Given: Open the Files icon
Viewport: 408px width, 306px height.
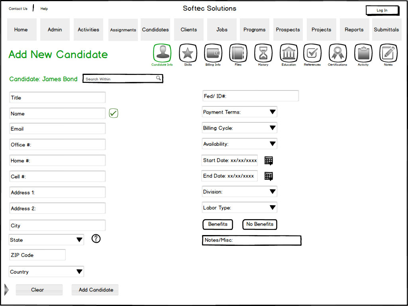Looking at the screenshot, I should tap(238, 53).
